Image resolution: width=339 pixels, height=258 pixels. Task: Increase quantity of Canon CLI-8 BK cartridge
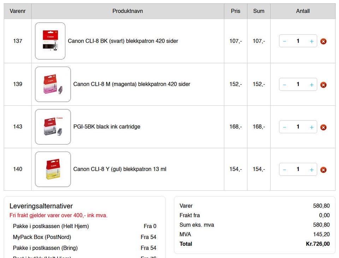click(x=311, y=41)
